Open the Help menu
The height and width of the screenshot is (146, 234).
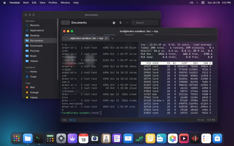pos(76,3)
